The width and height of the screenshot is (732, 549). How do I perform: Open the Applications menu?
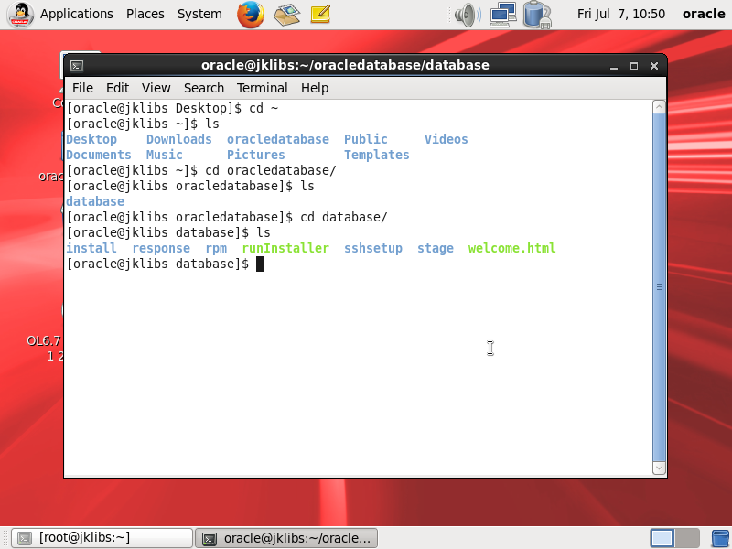click(77, 14)
